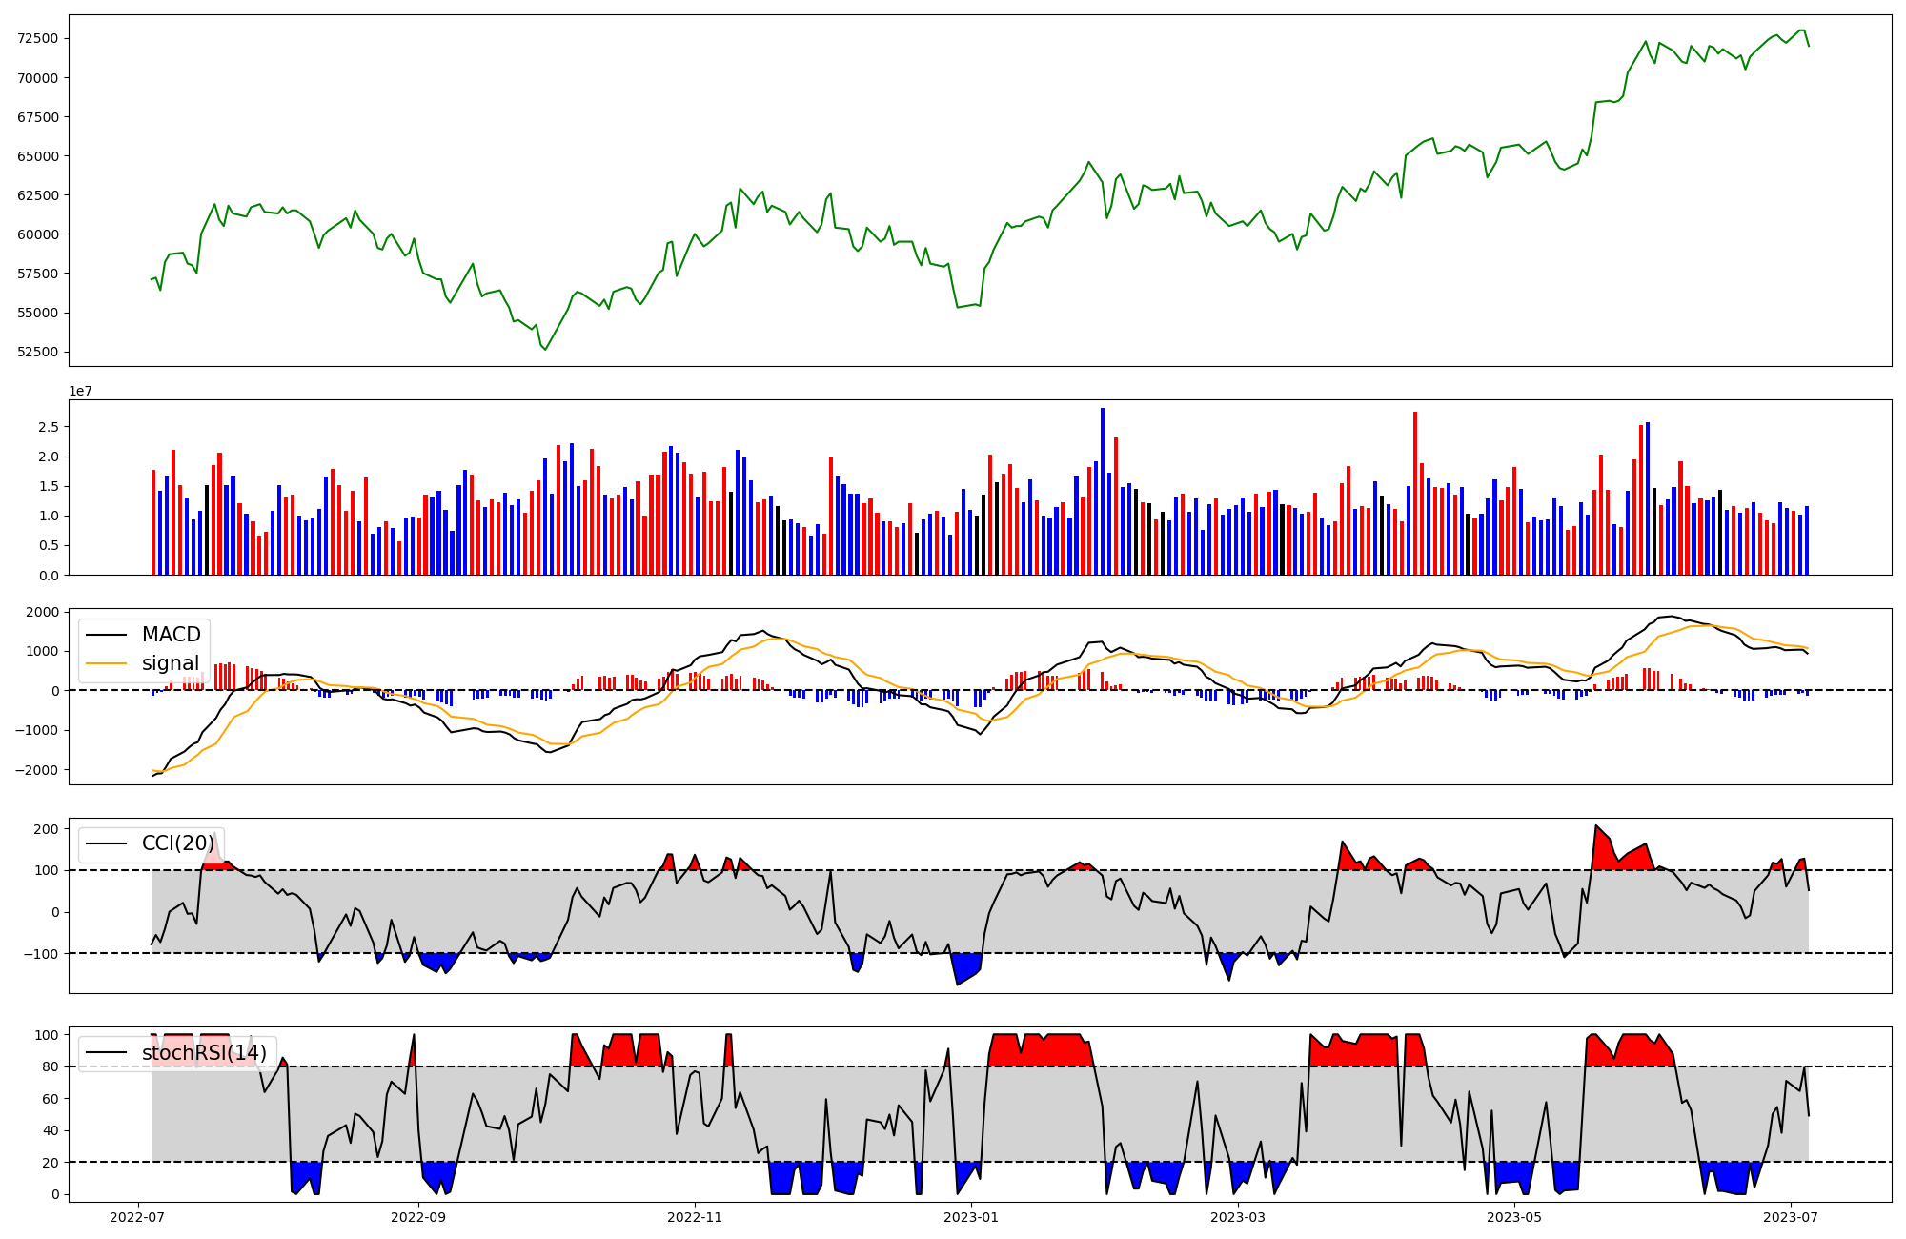This screenshot has width=1906, height=1239.
Task: Click the CCI(20) legend entry
Action: click(x=178, y=843)
